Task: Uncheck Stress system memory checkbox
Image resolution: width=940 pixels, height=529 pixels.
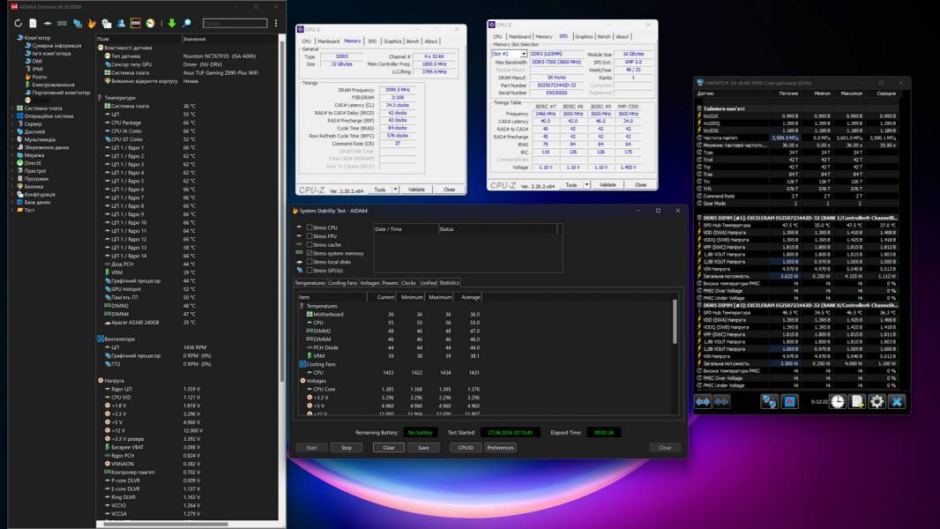Action: (x=310, y=253)
